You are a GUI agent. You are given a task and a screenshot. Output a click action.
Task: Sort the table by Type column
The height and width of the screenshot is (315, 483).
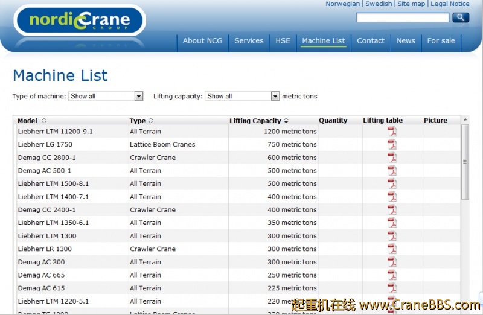tap(150, 121)
